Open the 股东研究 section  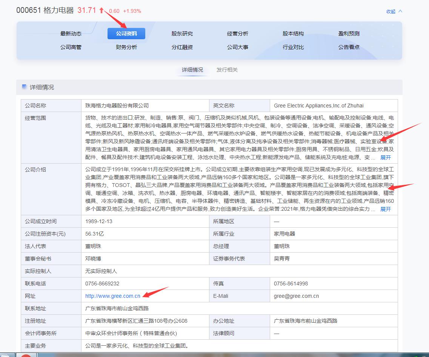coord(182,34)
